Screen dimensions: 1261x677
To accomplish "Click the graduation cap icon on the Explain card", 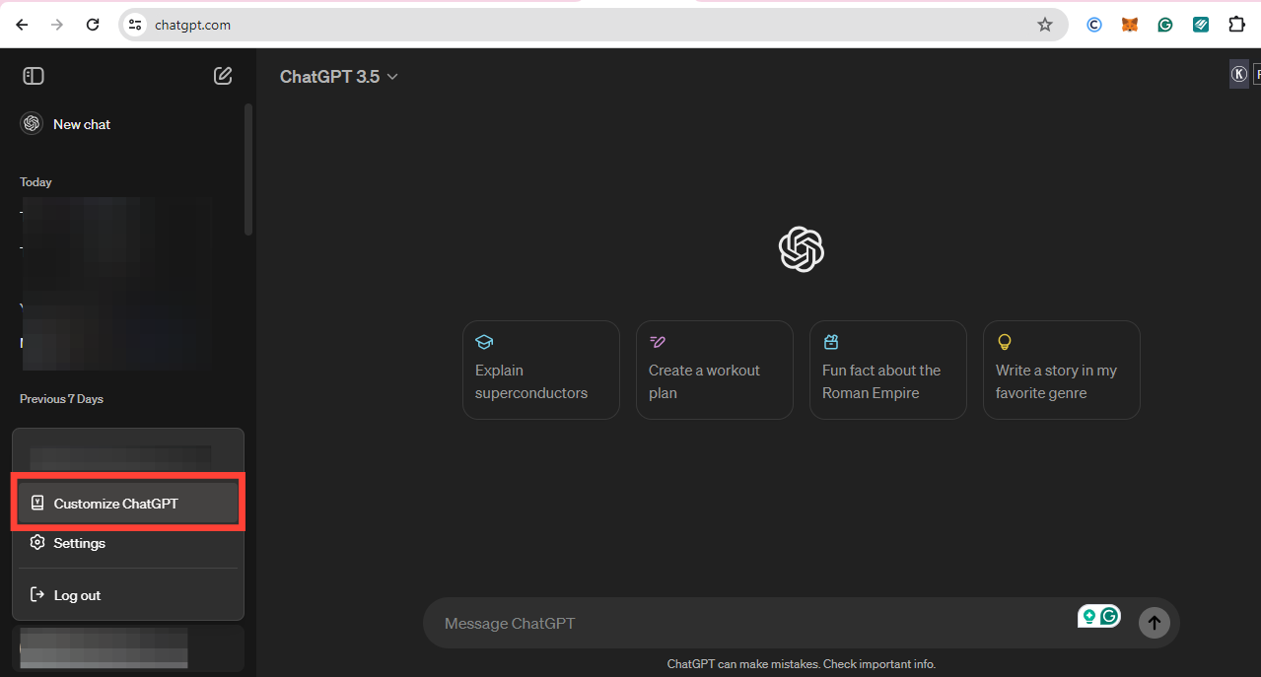I will coord(484,342).
